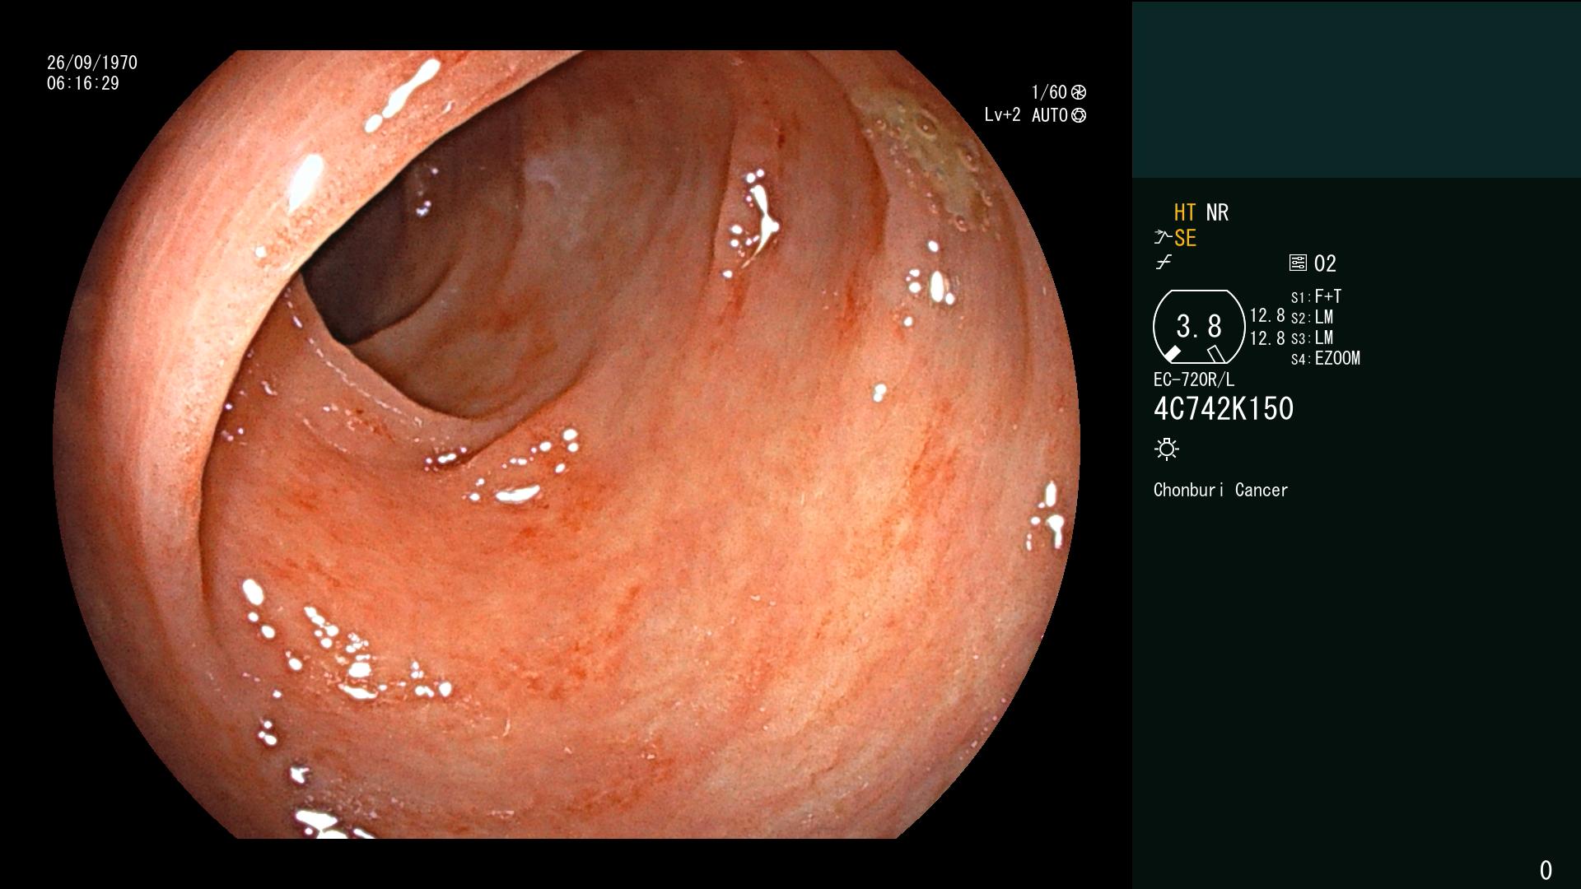Click the shutter speed fan icon

pyautogui.click(x=1079, y=92)
